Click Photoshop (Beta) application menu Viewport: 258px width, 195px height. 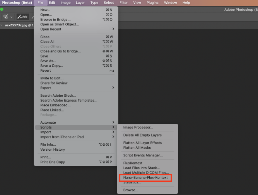(16, 3)
